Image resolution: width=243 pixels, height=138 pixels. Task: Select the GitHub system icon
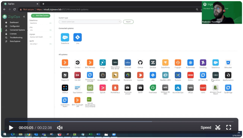pyautogui.click(x=140, y=63)
